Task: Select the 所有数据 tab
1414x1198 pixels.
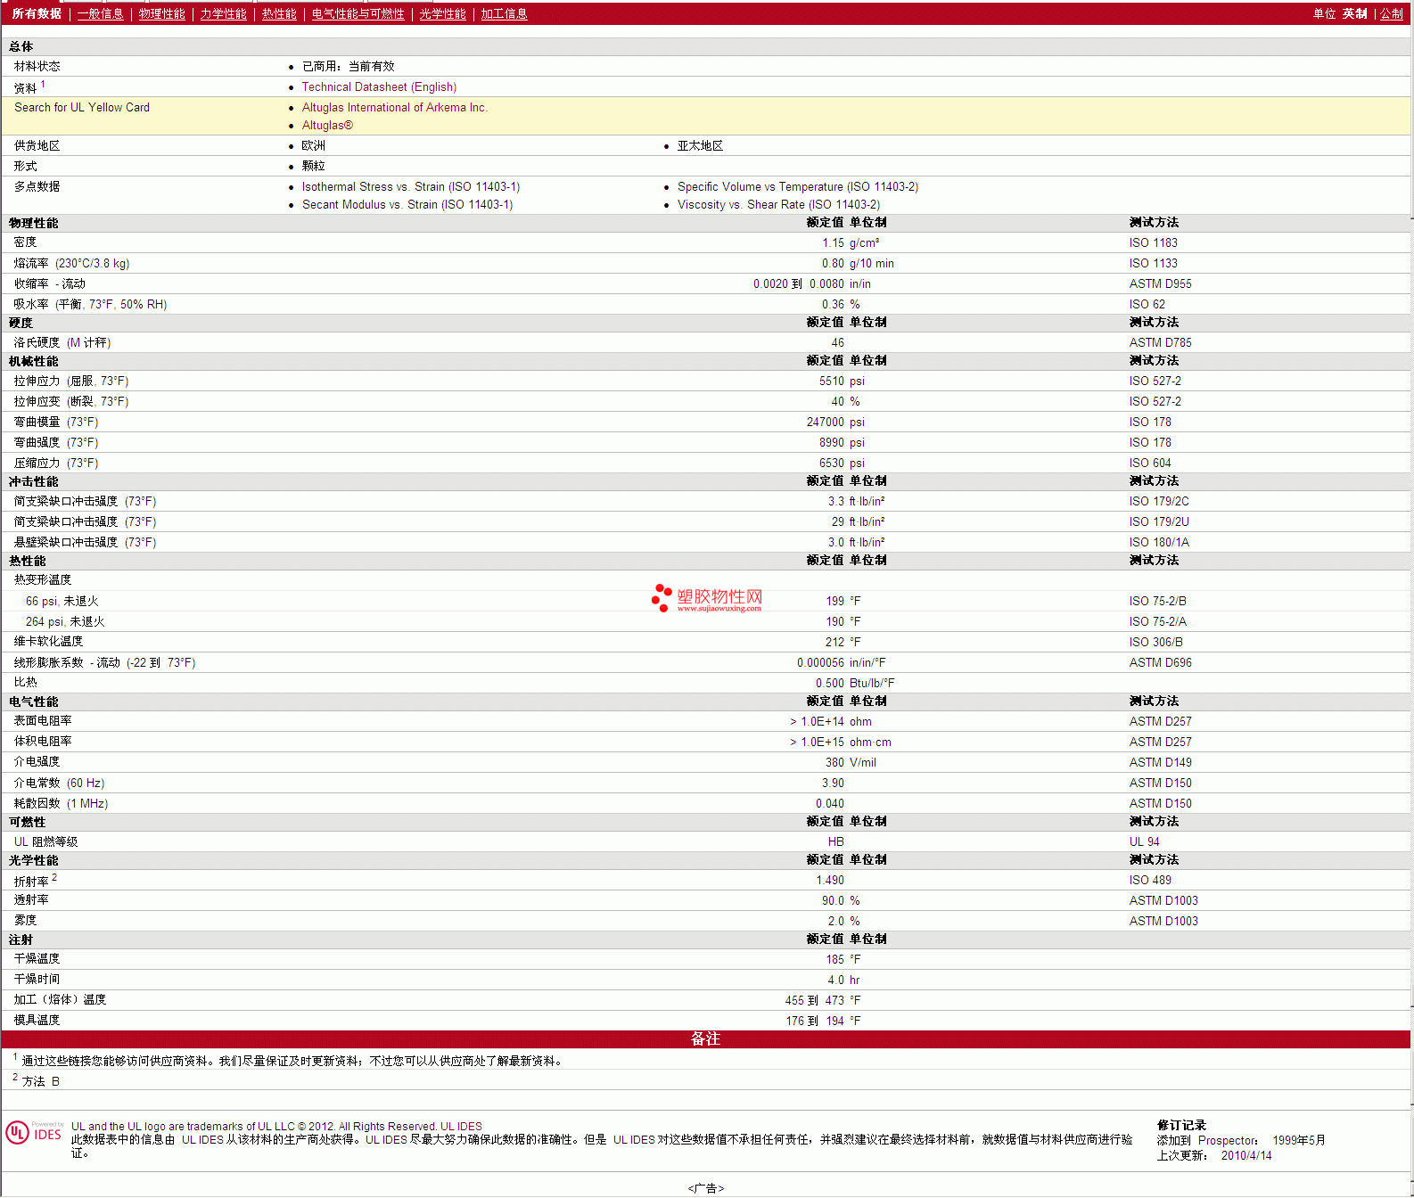Action: pos(37,14)
